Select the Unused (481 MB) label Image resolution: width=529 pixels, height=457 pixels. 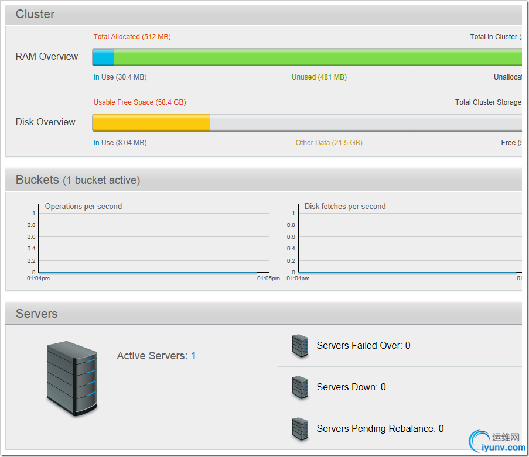319,77
